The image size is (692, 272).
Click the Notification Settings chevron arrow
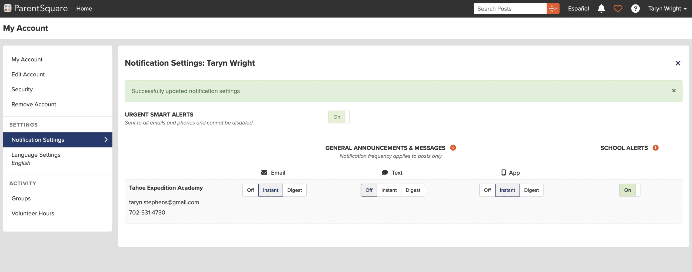(x=106, y=140)
